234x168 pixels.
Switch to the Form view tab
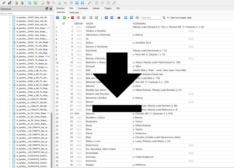74,12
